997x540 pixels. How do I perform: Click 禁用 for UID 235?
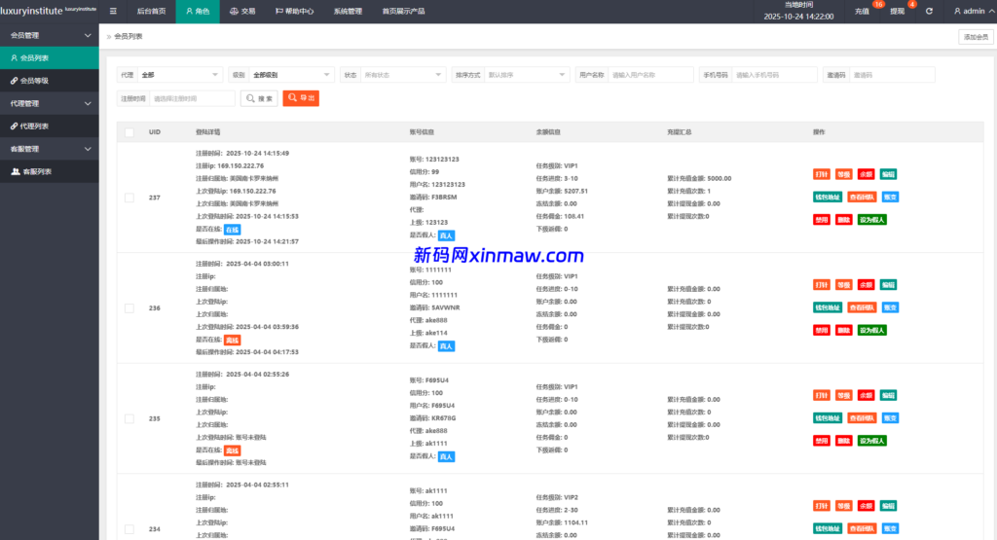(822, 441)
